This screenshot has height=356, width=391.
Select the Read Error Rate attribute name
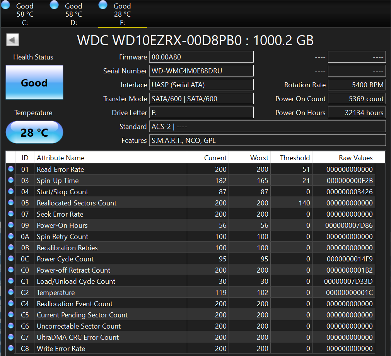click(x=60, y=170)
